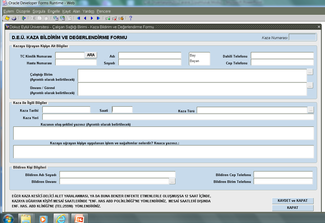The width and height of the screenshot is (325, 223).
Task: Open Kaza Türü list button
Action: [x=311, y=110]
